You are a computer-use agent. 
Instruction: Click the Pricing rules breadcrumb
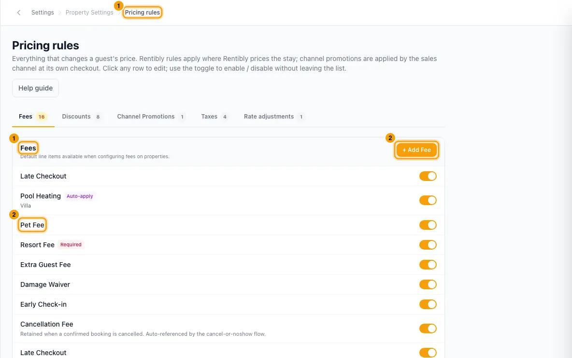point(142,13)
